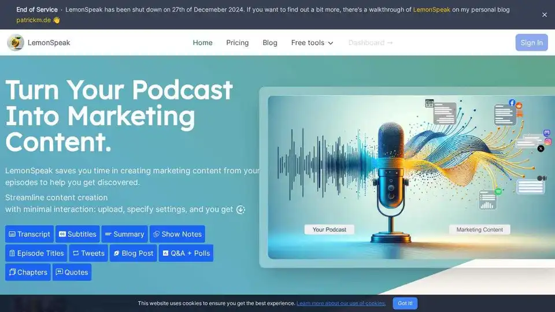
Task: Select the Chapters feature tag
Action: tap(28, 272)
